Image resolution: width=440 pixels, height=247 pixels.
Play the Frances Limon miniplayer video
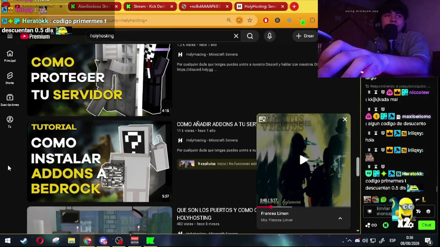(304, 160)
